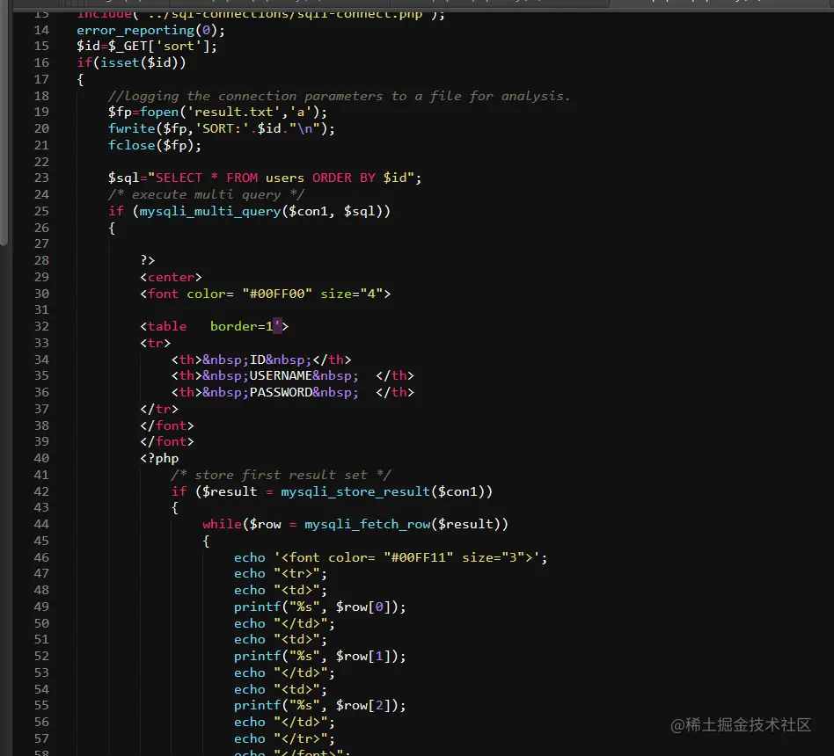Screen dimensions: 834x756
Task: Click the mysqli_multi_query($con1, $sql) condition
Action: pyautogui.click(x=249, y=212)
